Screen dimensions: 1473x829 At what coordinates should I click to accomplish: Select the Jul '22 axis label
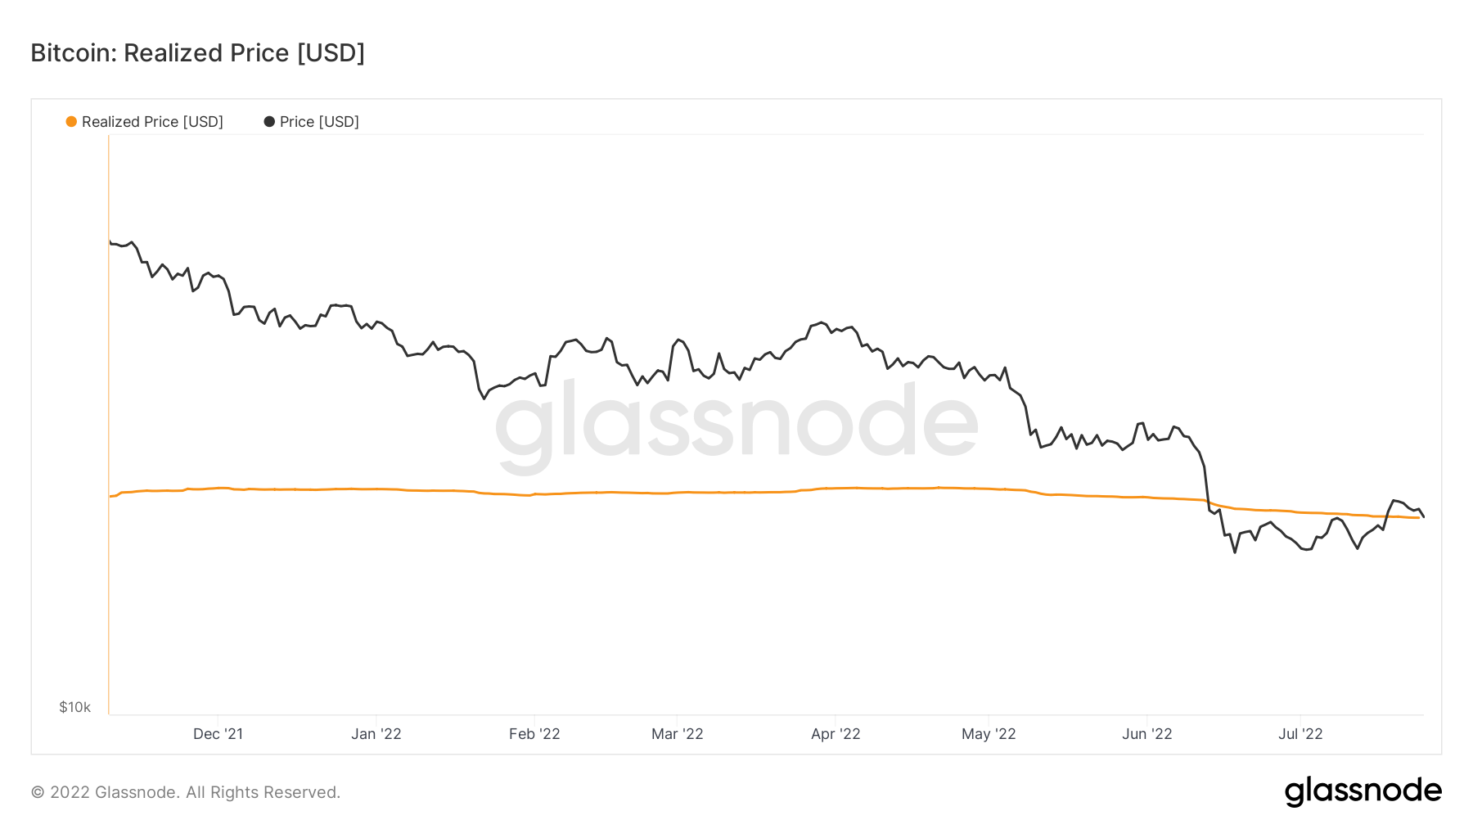(x=1300, y=734)
